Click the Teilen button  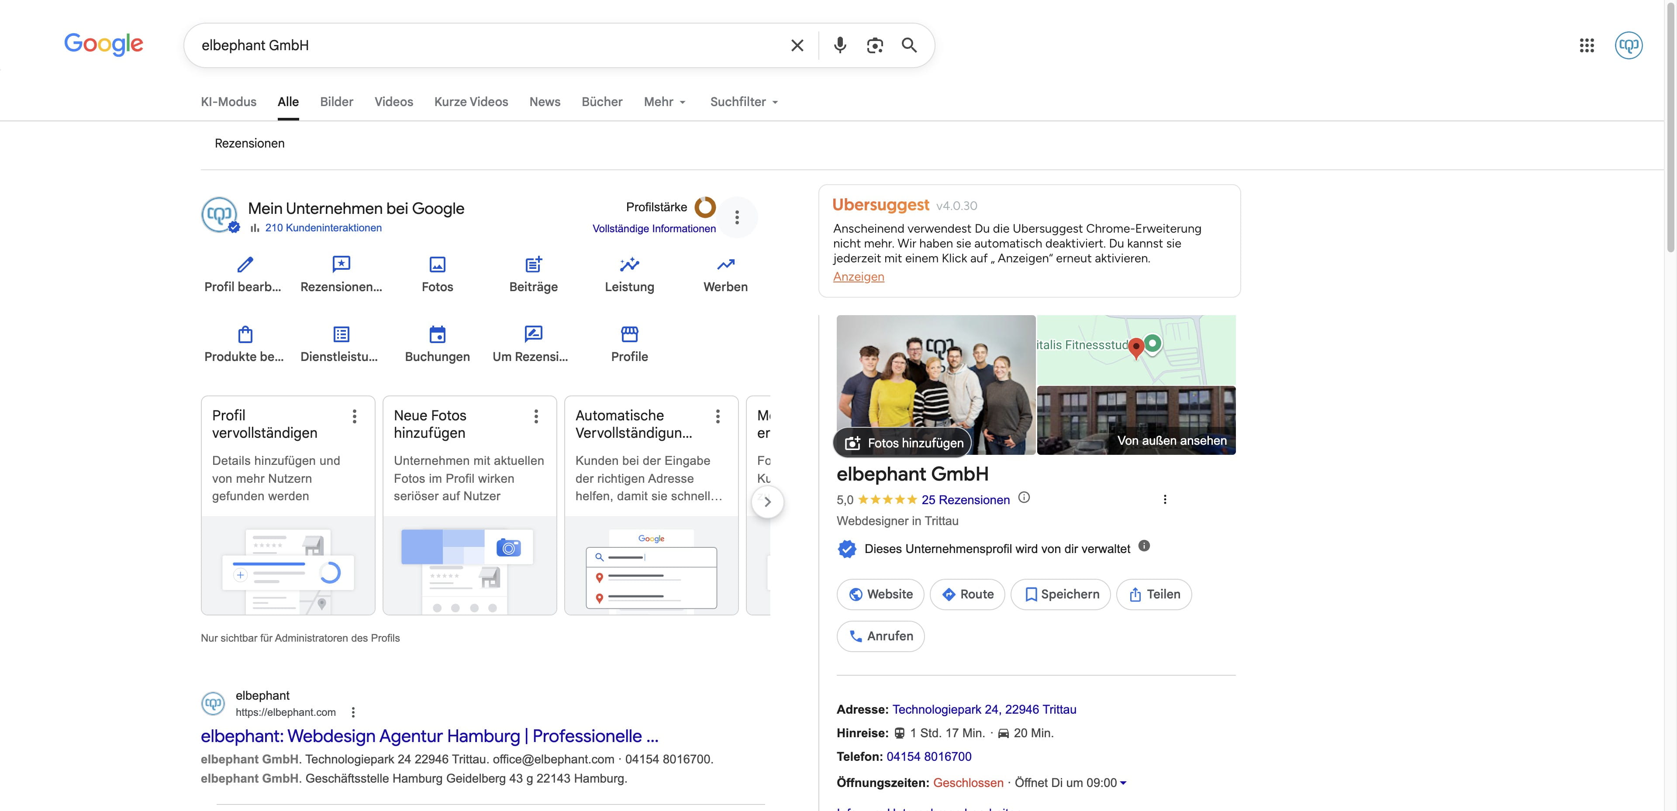1153,594
